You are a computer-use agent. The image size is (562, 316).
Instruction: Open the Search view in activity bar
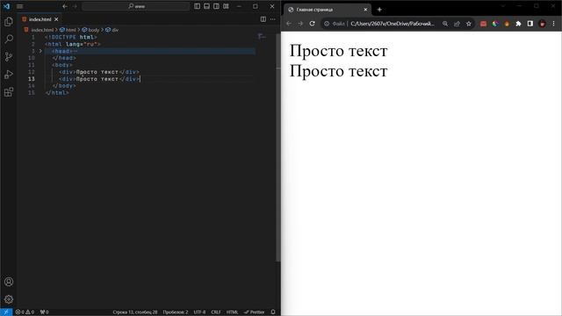(x=9, y=39)
